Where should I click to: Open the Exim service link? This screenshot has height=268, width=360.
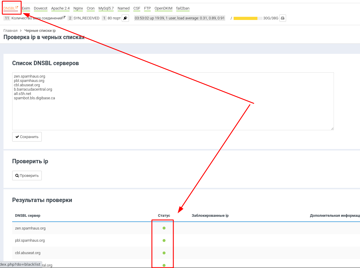(x=26, y=8)
